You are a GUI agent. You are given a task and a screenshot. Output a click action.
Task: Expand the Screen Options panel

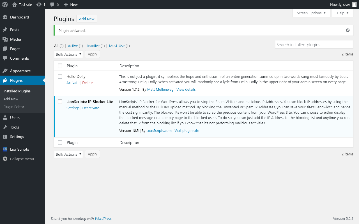click(311, 13)
